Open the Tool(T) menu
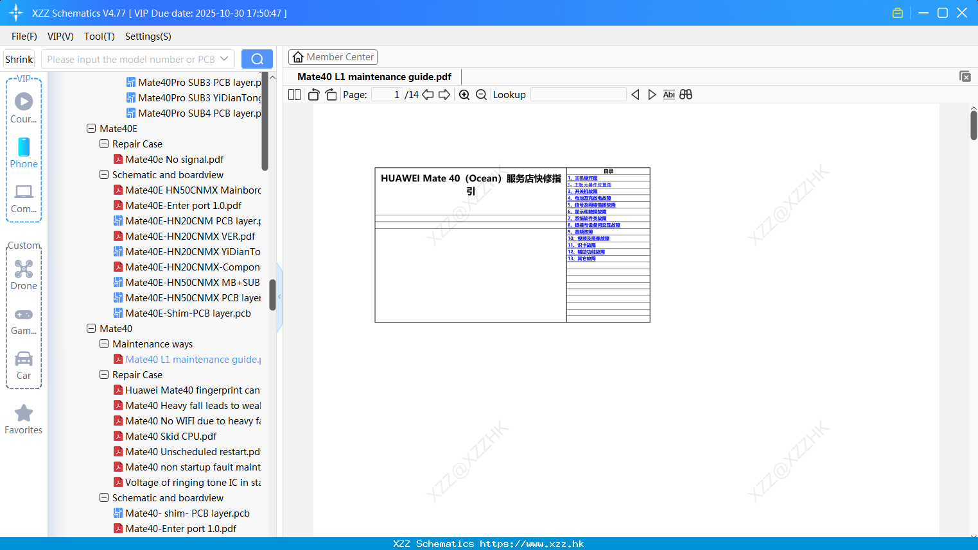This screenshot has width=978, height=550. pyautogui.click(x=100, y=37)
